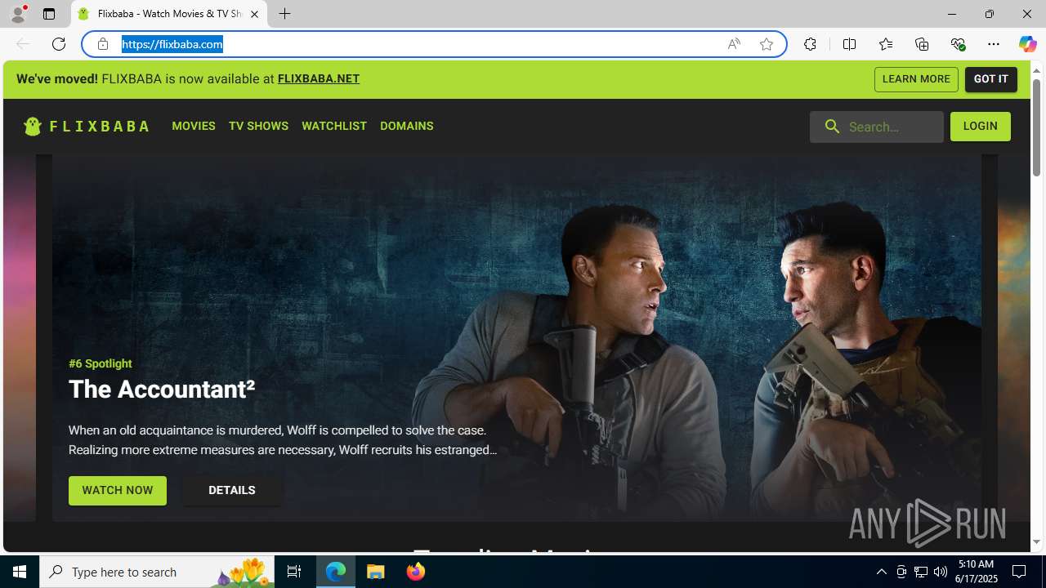This screenshot has width=1046, height=588.
Task: Follow the FLIXBABA.NET link
Action: [x=319, y=79]
